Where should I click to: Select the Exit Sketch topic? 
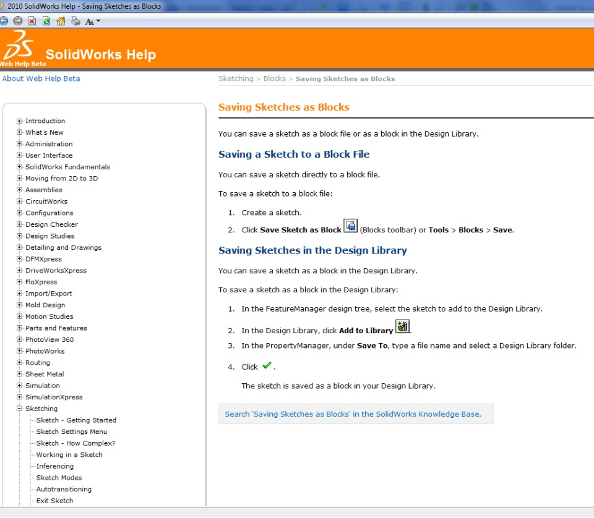point(54,501)
